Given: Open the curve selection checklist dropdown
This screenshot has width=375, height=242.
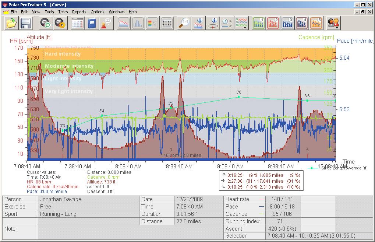Looking at the screenshot, I should (241, 23).
